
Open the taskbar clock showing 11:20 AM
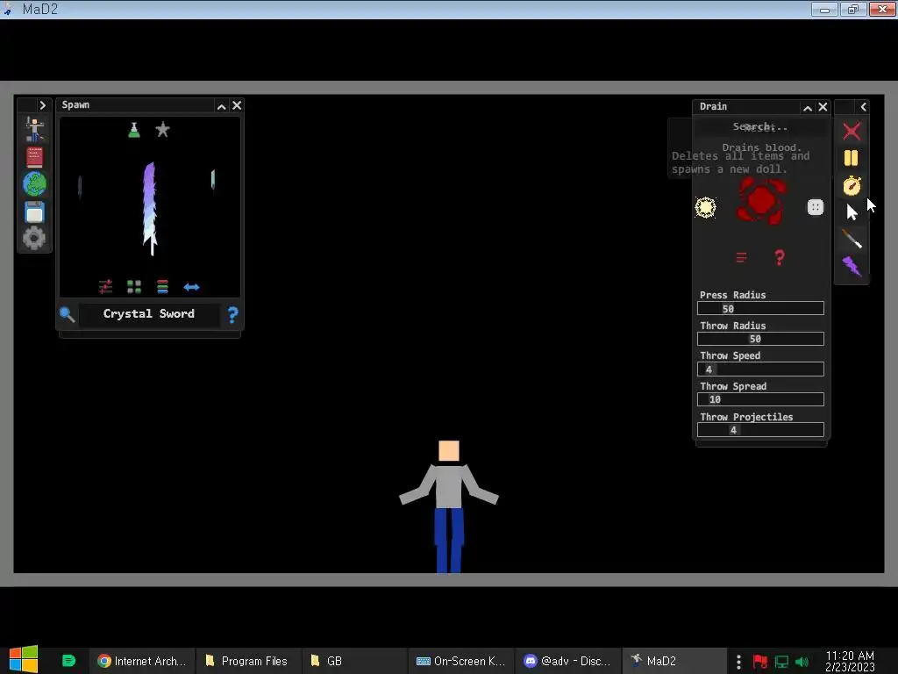point(850,661)
